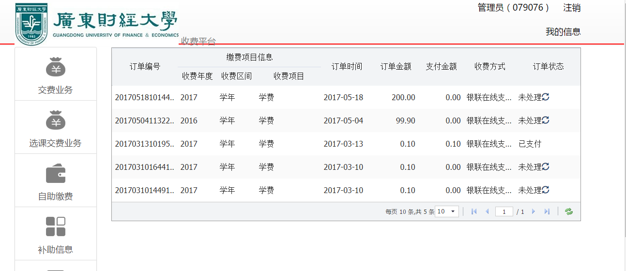Open 补助信息 grid icon
This screenshot has height=271, width=626.
pos(56,227)
